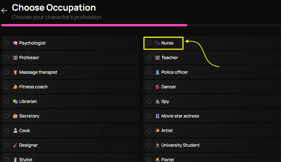281x162 pixels.
Task: Click the back arrow icon
Action: tap(4, 11)
